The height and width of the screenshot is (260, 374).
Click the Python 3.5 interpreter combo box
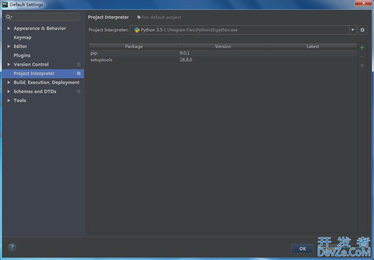pyautogui.click(x=243, y=30)
